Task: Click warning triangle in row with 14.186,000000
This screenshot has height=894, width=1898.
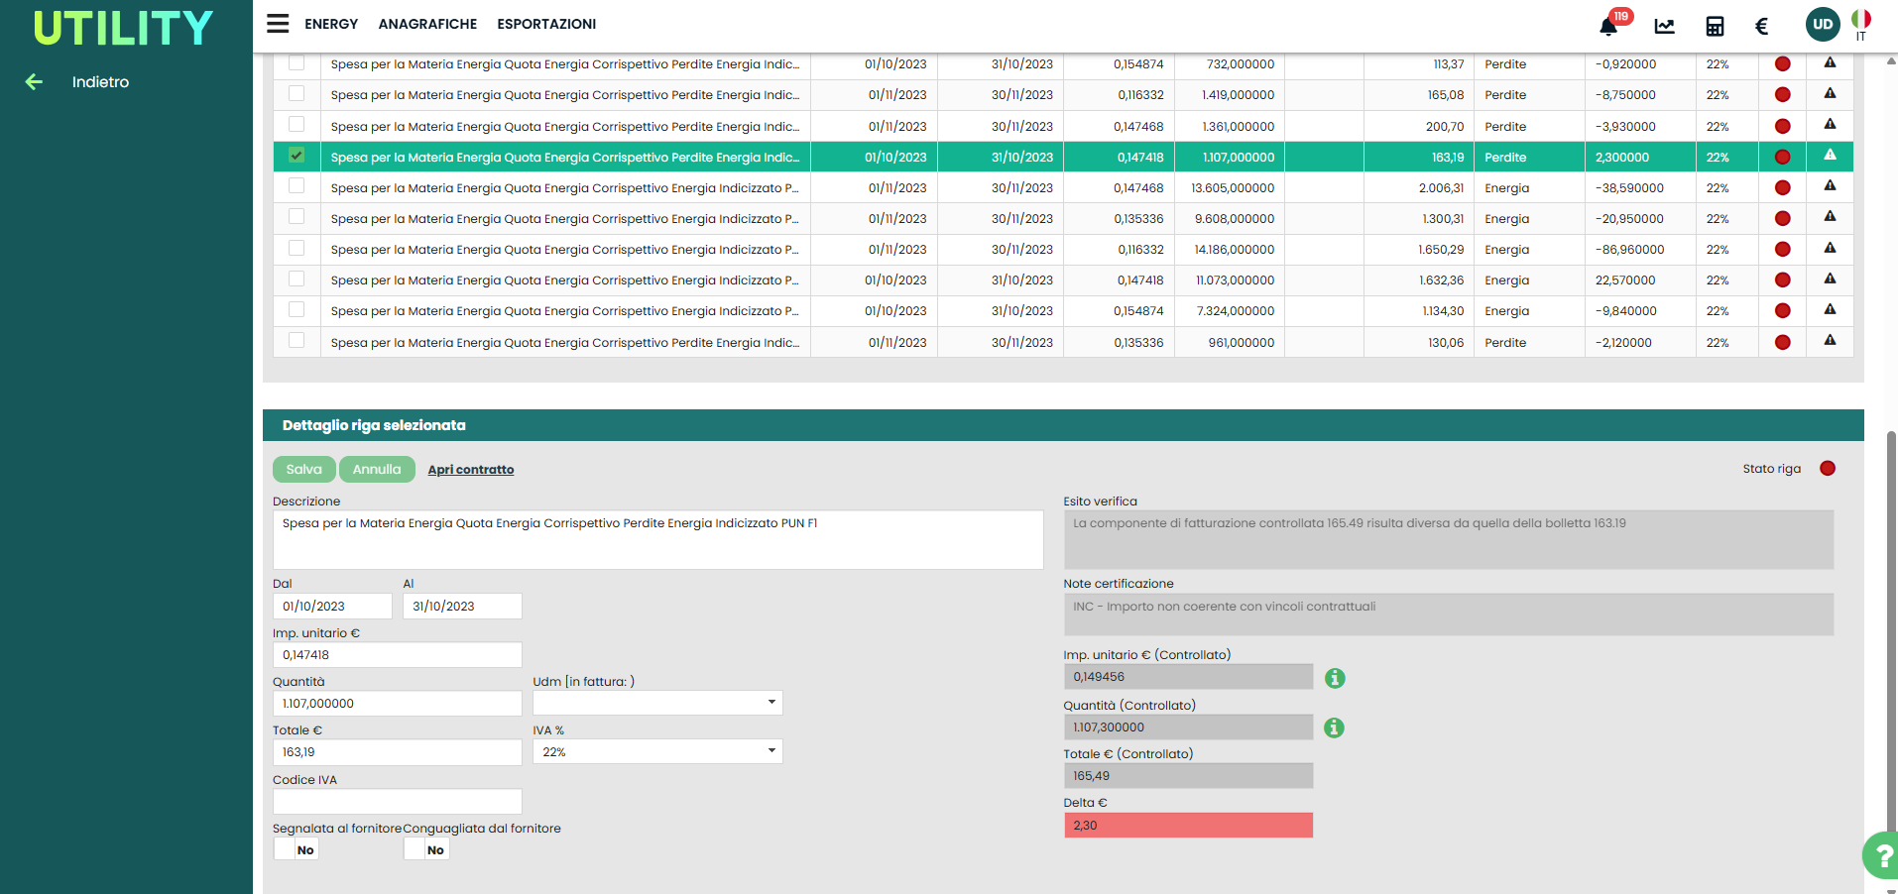Action: tap(1830, 249)
